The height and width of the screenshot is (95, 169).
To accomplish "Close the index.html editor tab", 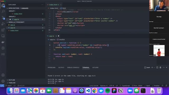I will coord(61,5).
